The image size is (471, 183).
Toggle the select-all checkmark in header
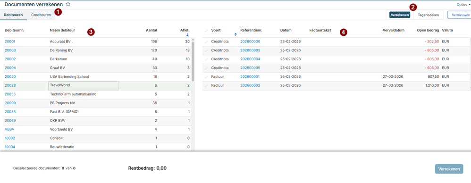(206, 31)
